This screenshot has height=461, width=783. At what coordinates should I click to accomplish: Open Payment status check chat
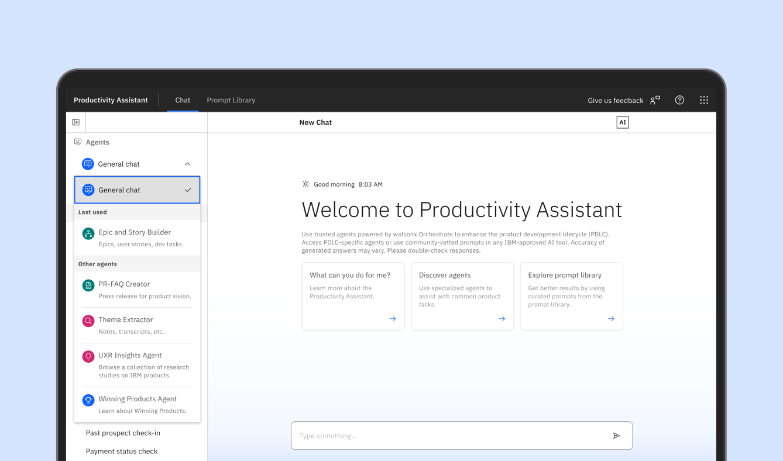122,451
